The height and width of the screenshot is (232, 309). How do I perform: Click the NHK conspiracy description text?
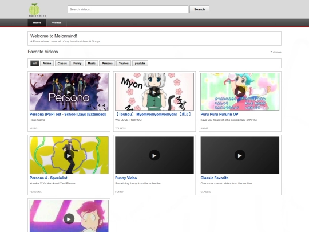(x=229, y=120)
